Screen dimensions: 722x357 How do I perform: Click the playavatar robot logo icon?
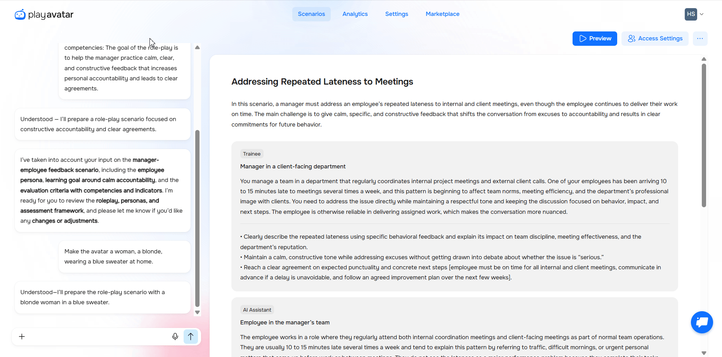click(20, 14)
